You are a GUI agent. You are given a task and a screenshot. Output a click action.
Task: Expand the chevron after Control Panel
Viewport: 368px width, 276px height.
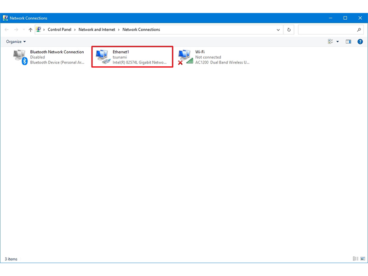click(75, 30)
